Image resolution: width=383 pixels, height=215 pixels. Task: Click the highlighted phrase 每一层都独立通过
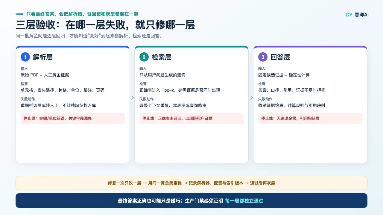[244, 201]
